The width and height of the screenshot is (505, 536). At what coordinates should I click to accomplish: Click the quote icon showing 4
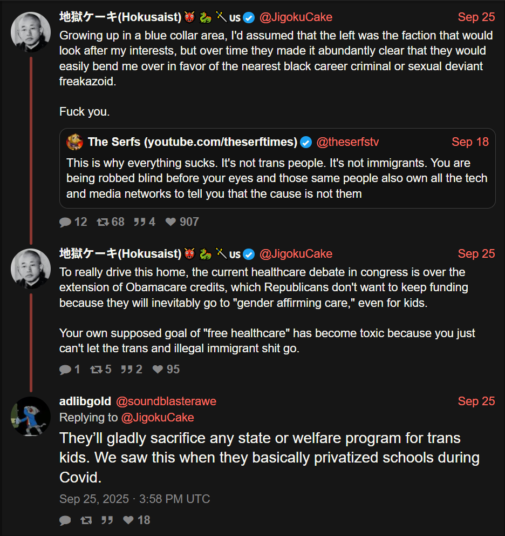pyautogui.click(x=140, y=222)
